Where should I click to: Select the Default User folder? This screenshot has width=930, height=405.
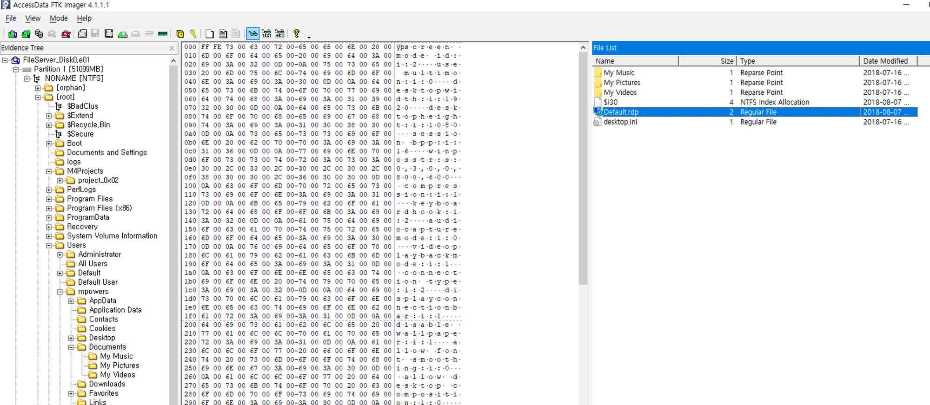coord(98,282)
